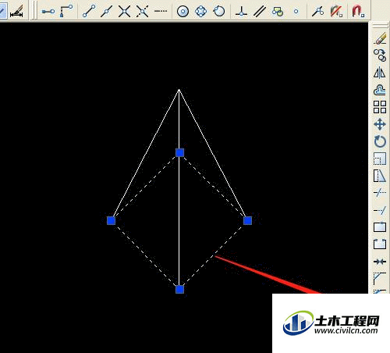The height and width of the screenshot is (353, 390).
Task: Select the Insert object snap
Action: point(278,12)
